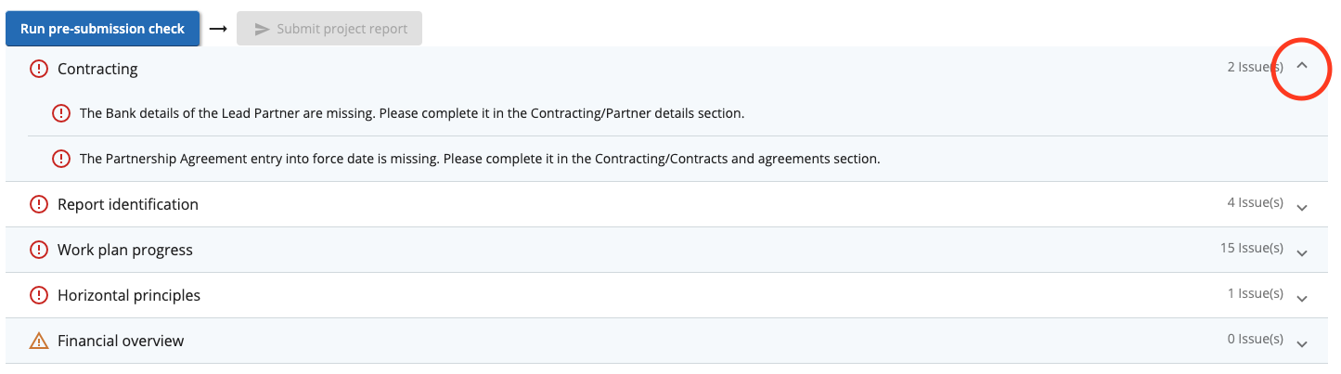Expand the Horizontal principles chevron

click(x=1301, y=297)
